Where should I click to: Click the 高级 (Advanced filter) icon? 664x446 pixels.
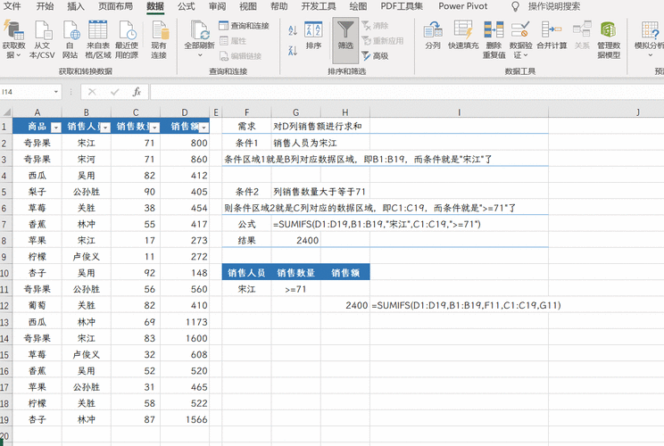tap(375, 55)
